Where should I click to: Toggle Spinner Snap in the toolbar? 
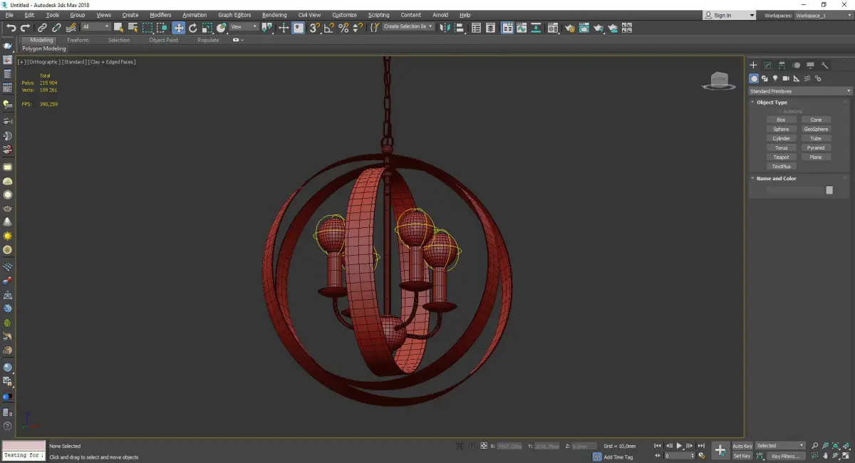tap(357, 28)
